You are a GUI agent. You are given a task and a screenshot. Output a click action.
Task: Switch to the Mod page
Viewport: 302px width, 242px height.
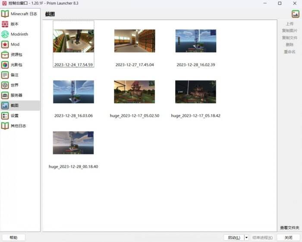tap(20, 44)
